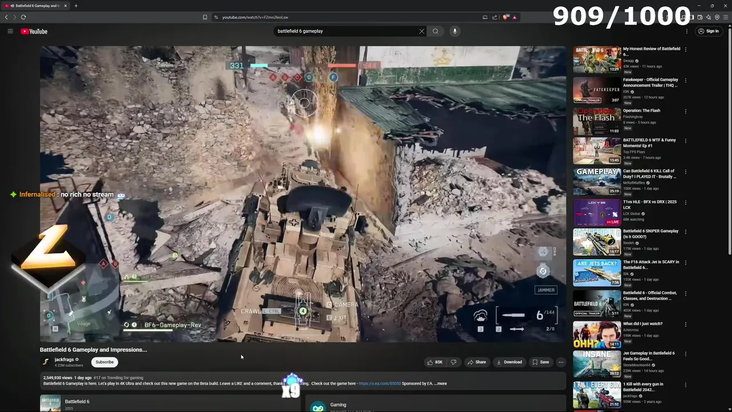Viewport: 732px width, 412px height.
Task: Open 1 Kill with every gun thumbnail
Action: click(596, 395)
